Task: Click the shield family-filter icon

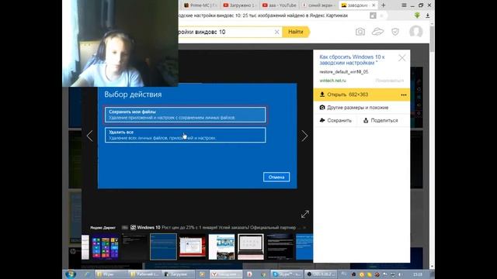Action: pyautogui.click(x=395, y=32)
